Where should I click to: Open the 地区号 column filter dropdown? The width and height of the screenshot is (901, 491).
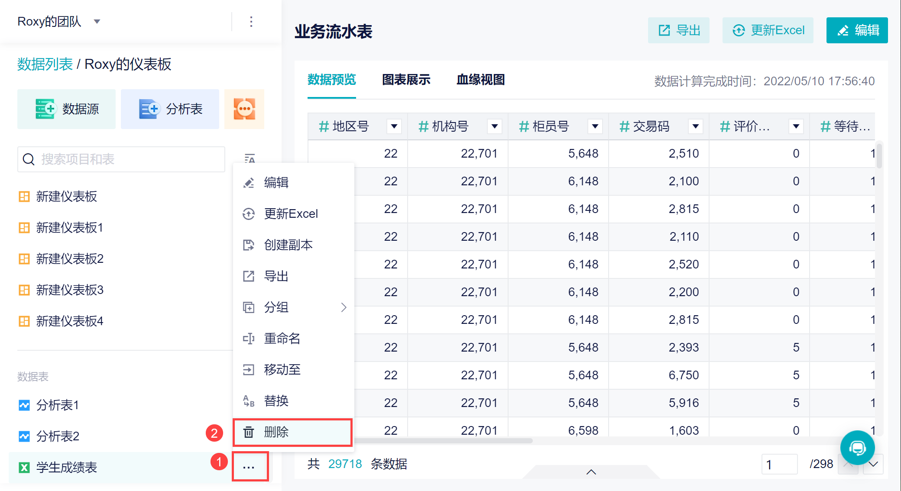pyautogui.click(x=394, y=126)
